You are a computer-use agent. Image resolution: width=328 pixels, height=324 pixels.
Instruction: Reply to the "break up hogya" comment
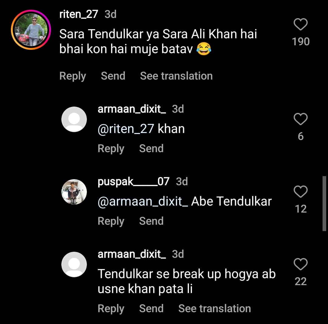tap(111, 309)
